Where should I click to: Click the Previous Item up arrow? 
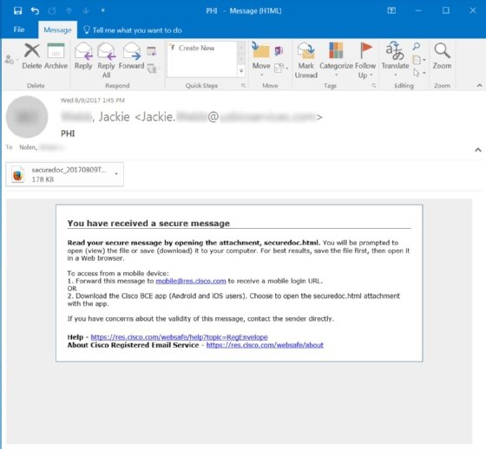[x=69, y=11]
